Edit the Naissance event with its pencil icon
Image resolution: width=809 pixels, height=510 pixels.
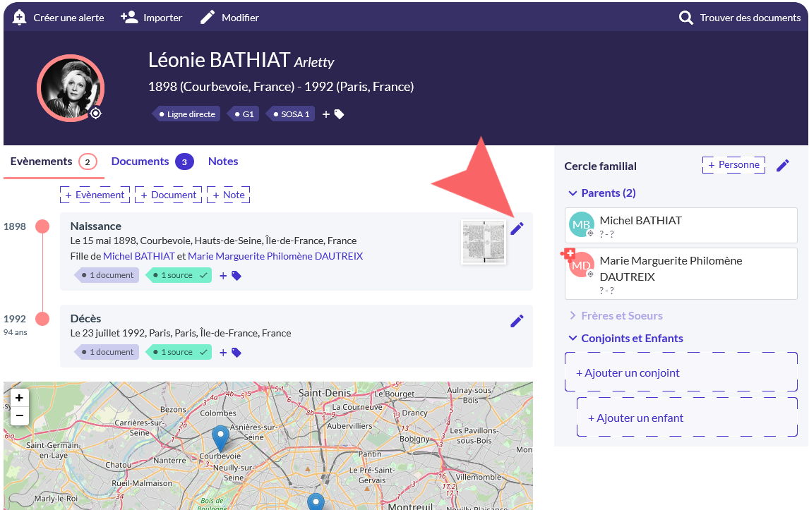tap(517, 229)
